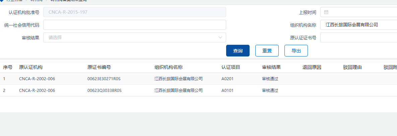The width and height of the screenshot is (397, 136).
Task: Select the 原认证证书号 input field
Action: 358,37
